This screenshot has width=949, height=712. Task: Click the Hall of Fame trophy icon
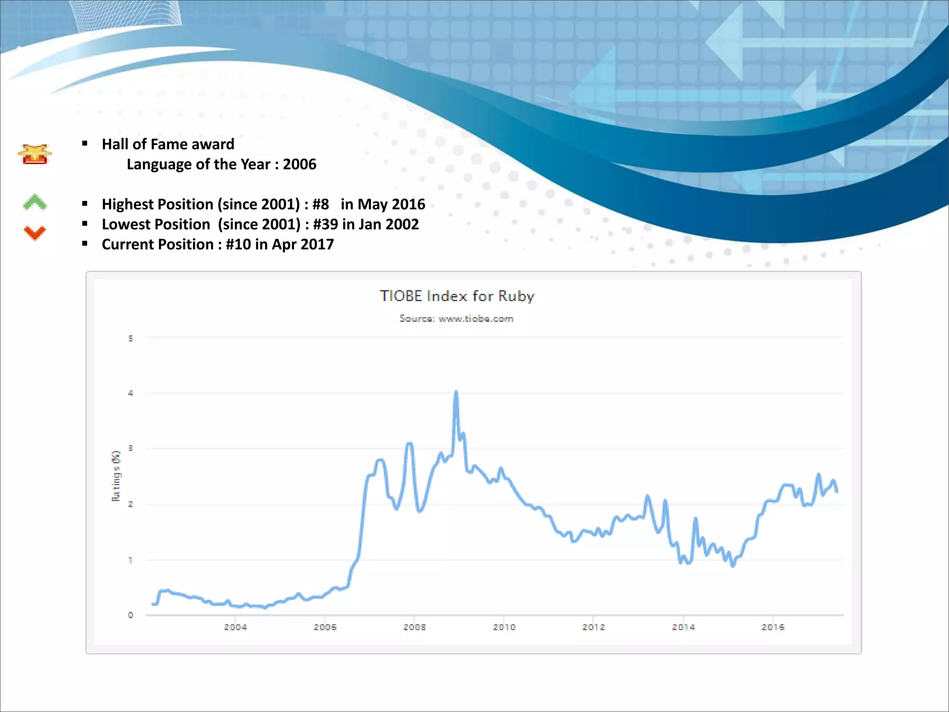click(35, 154)
